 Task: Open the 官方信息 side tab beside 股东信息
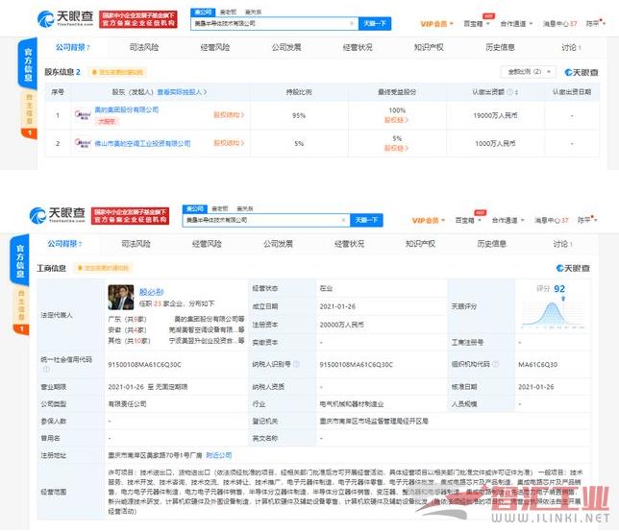pyautogui.click(x=28, y=64)
